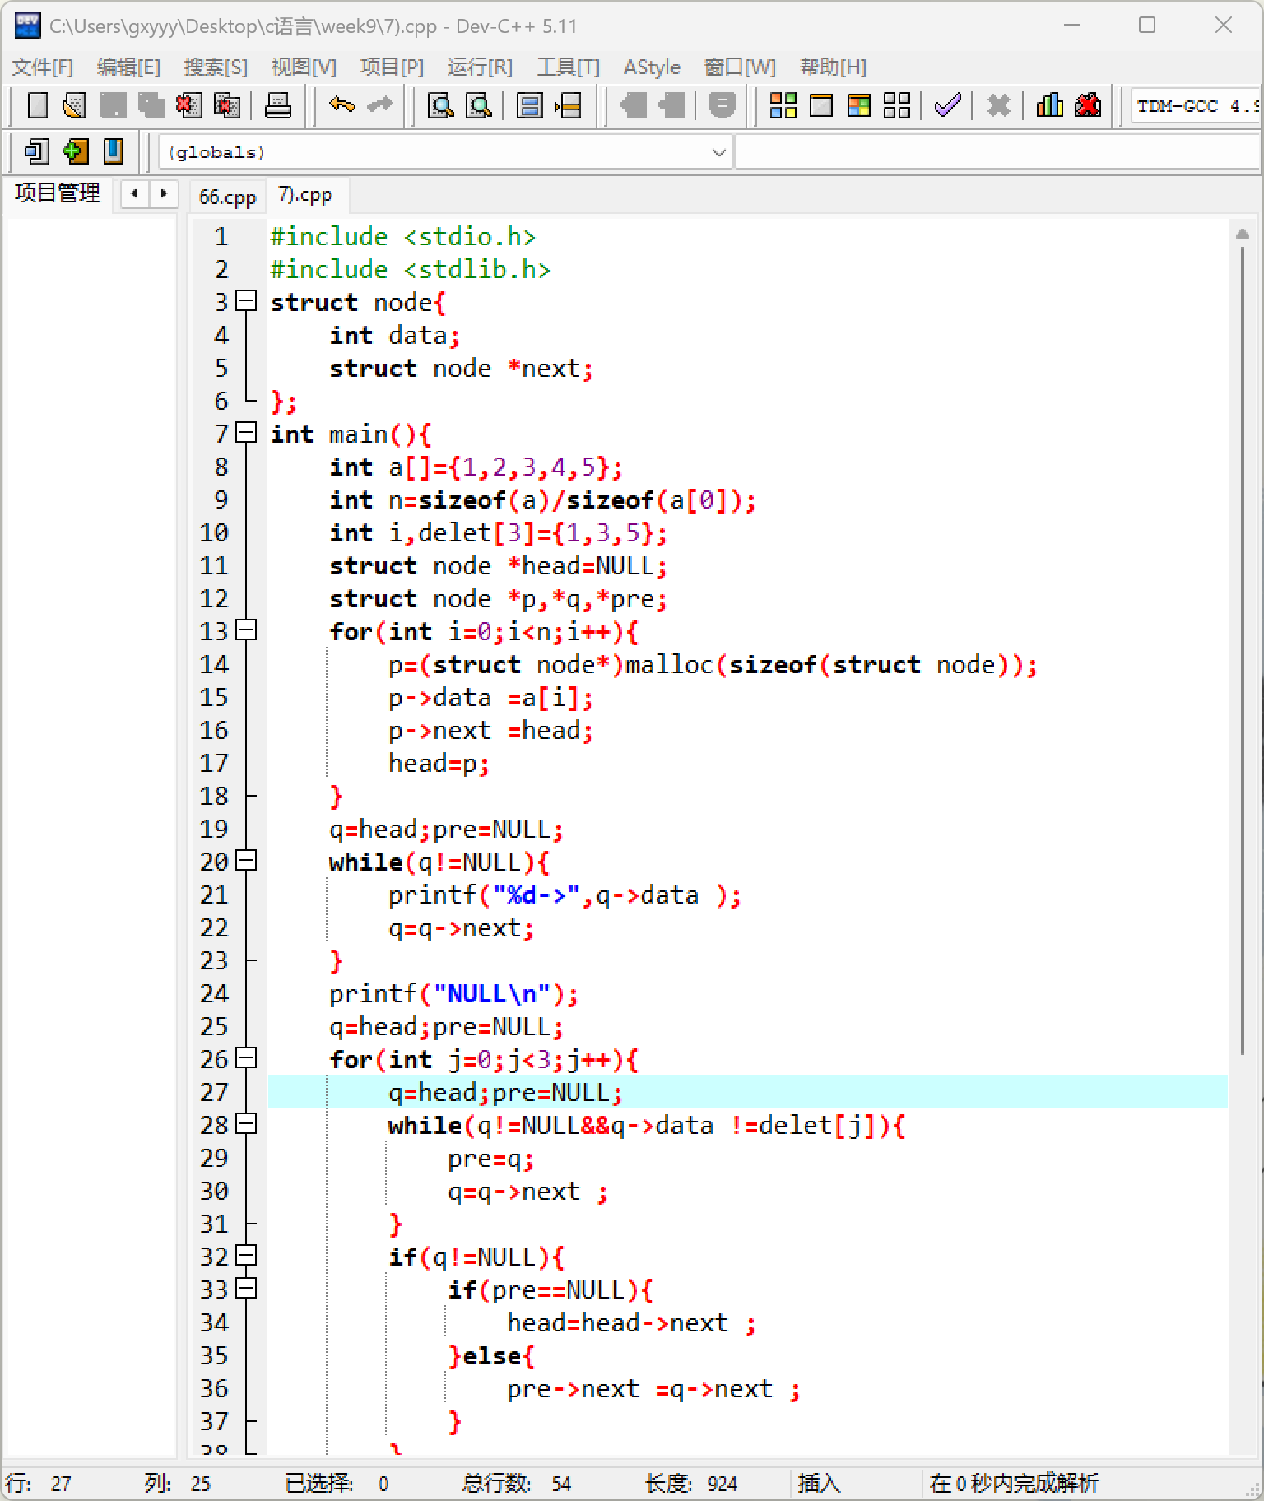Open the 帮助[H] menu
The image size is (1264, 1501).
[833, 67]
